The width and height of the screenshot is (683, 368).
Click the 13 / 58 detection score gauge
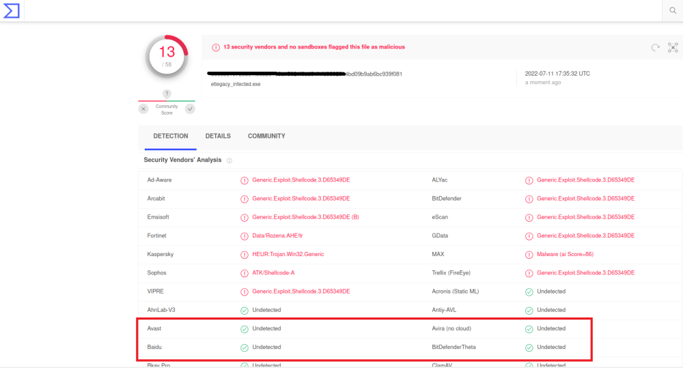point(167,57)
